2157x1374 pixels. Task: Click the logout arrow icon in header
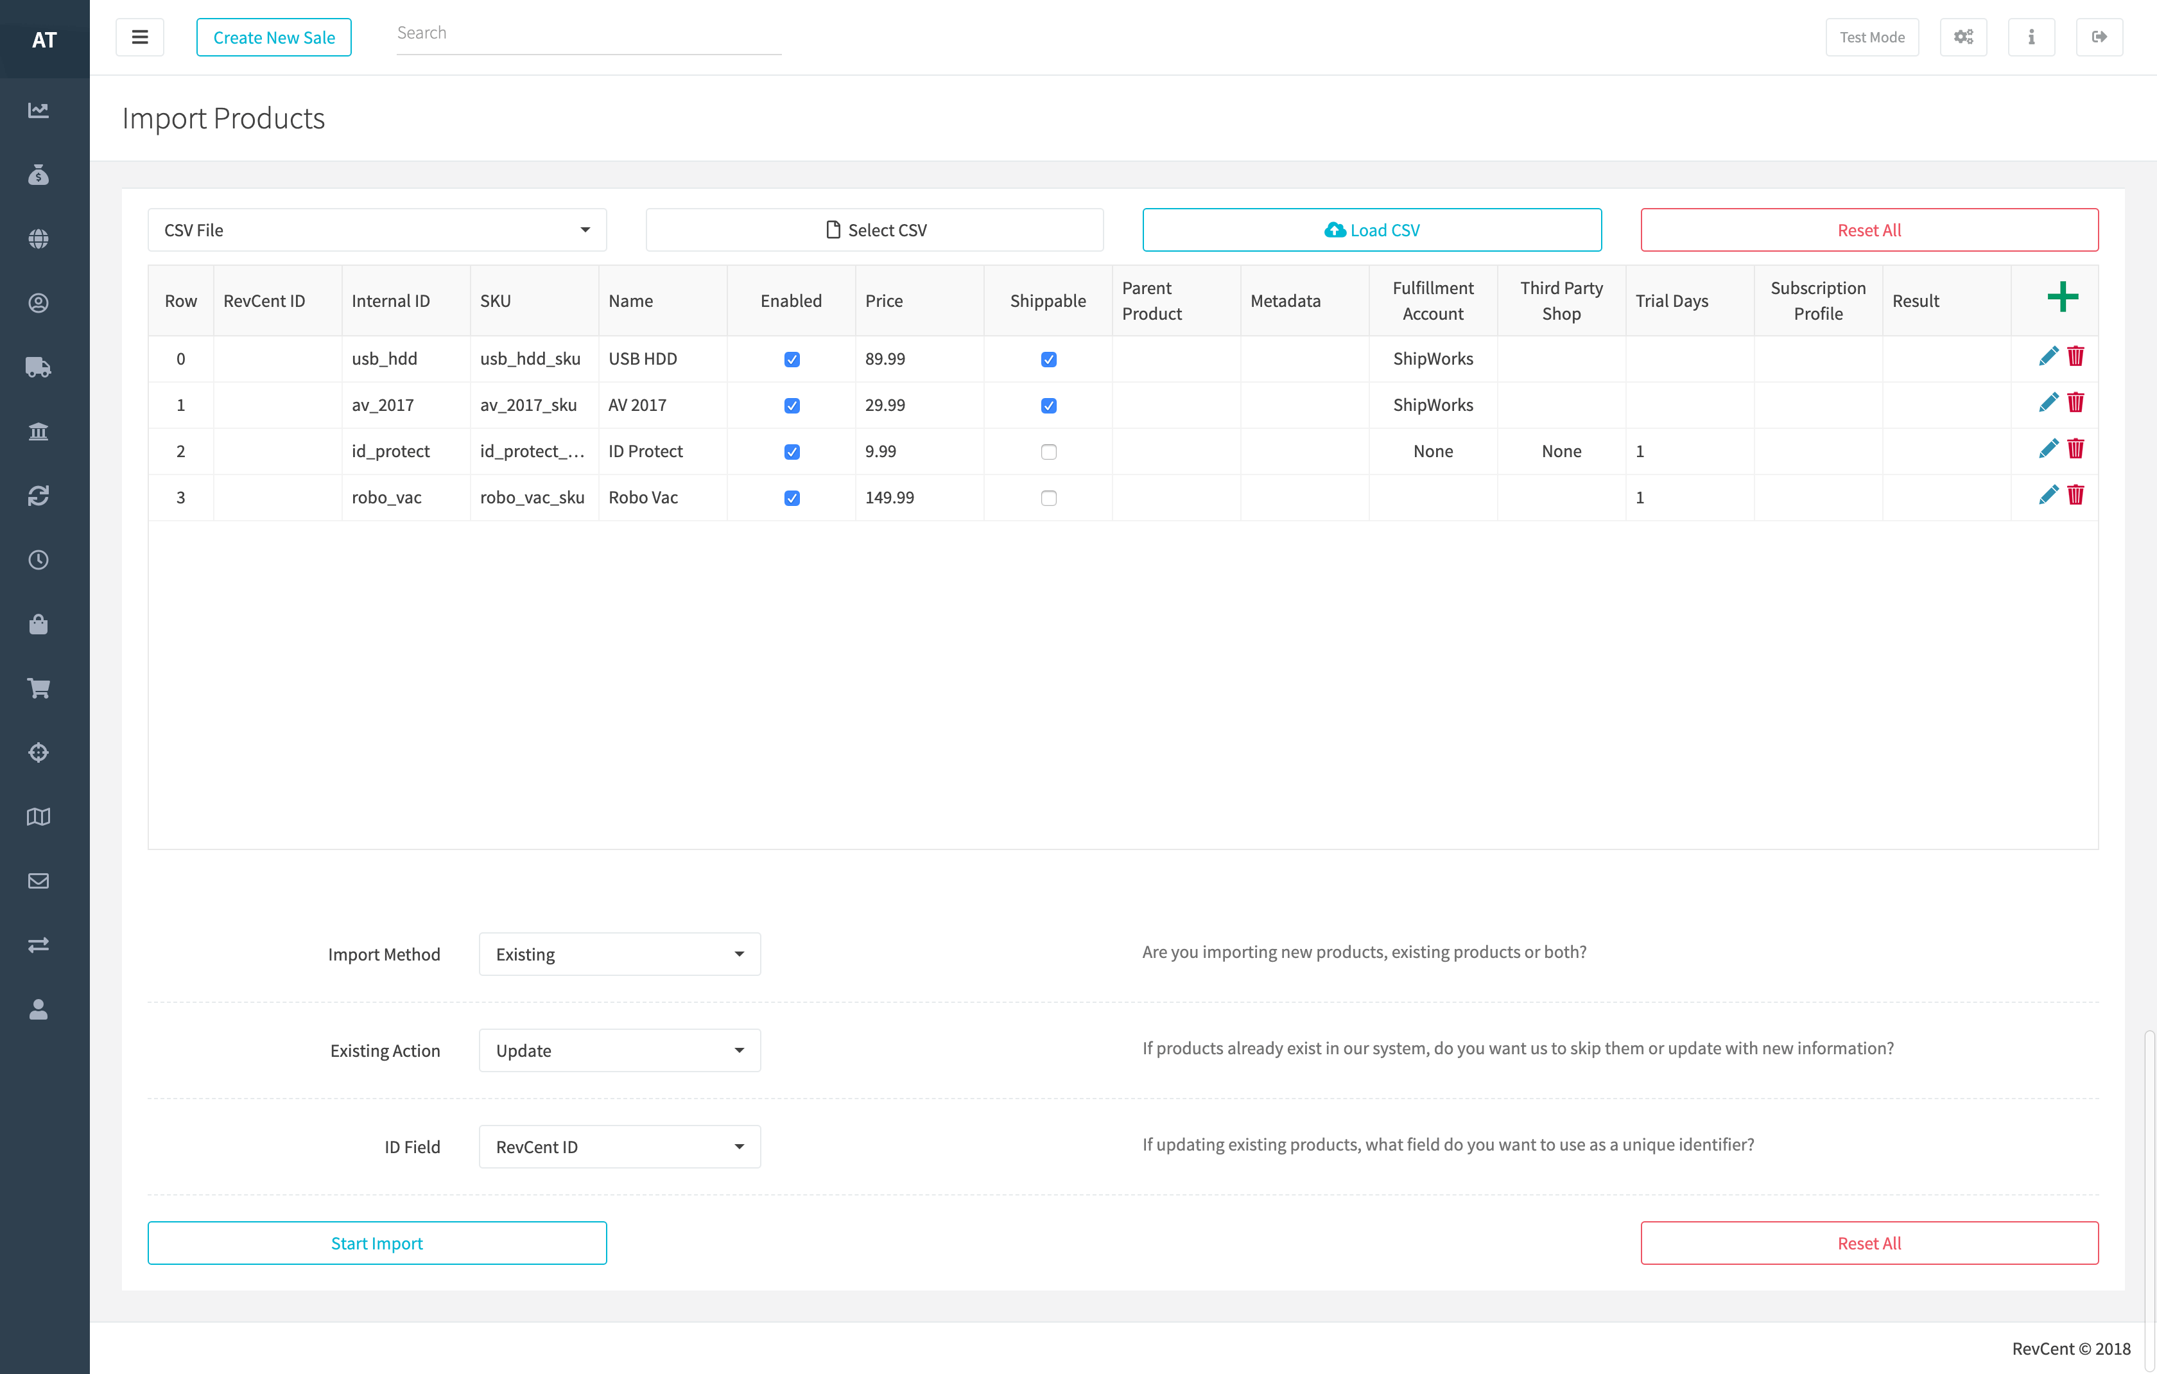pyautogui.click(x=2099, y=38)
